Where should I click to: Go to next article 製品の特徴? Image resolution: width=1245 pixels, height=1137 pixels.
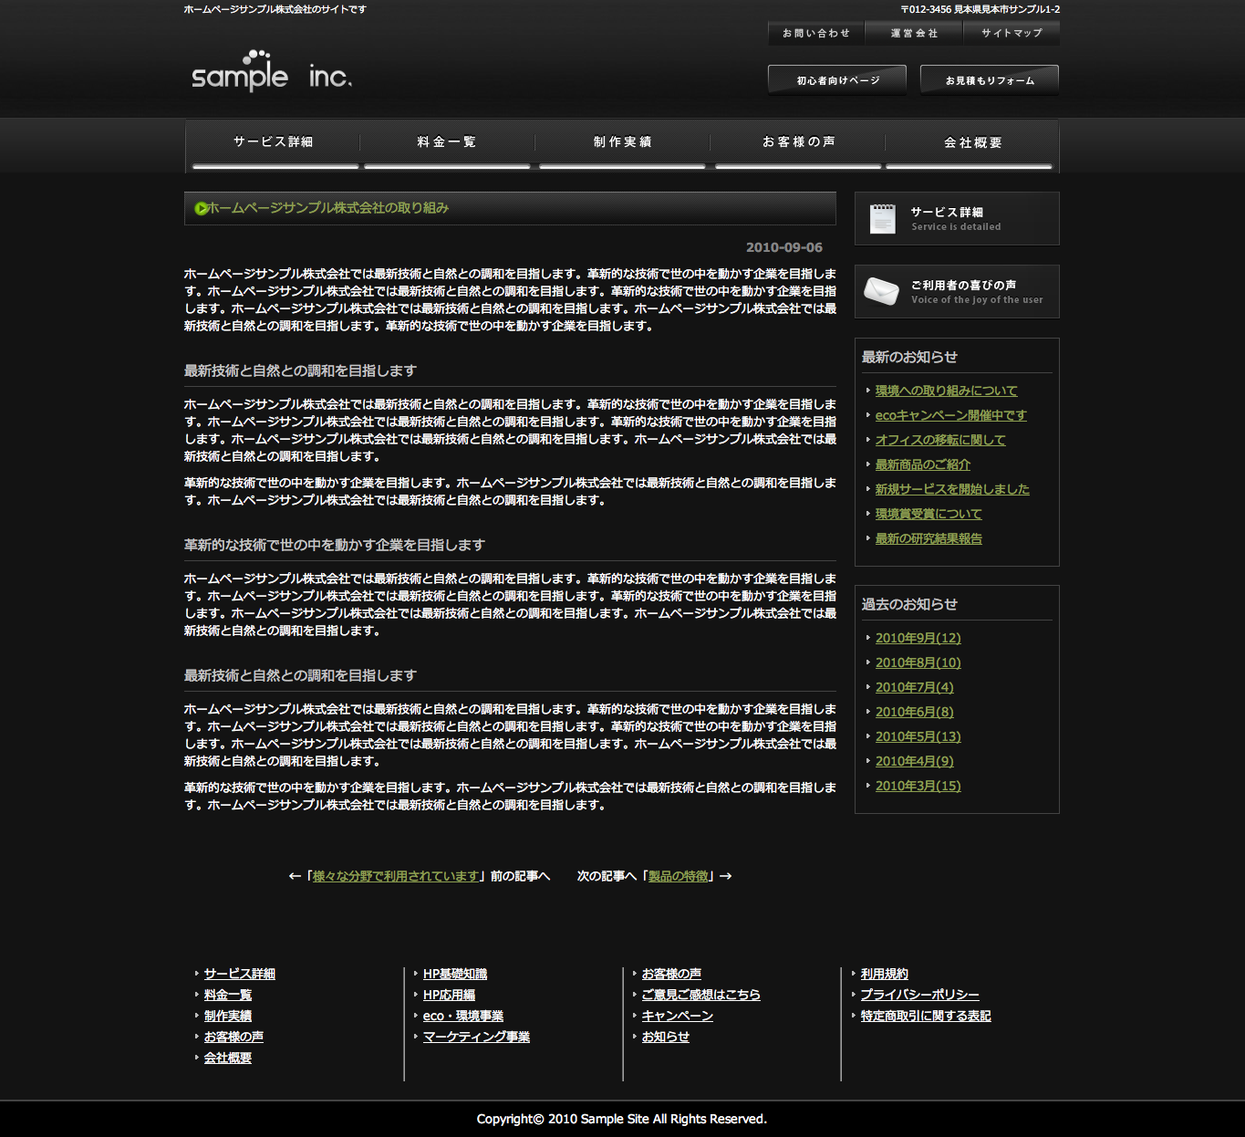coord(678,876)
